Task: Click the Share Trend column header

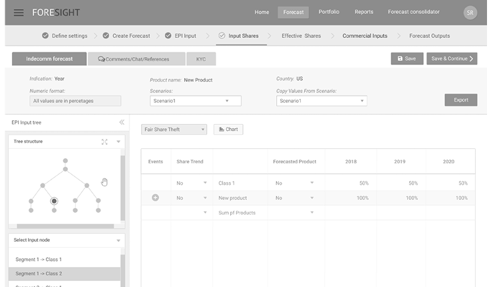Action: 190,161
